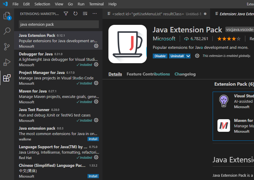The image size is (254, 180).
Task: Select Java Test Runner list item
Action: [x=58, y=115]
